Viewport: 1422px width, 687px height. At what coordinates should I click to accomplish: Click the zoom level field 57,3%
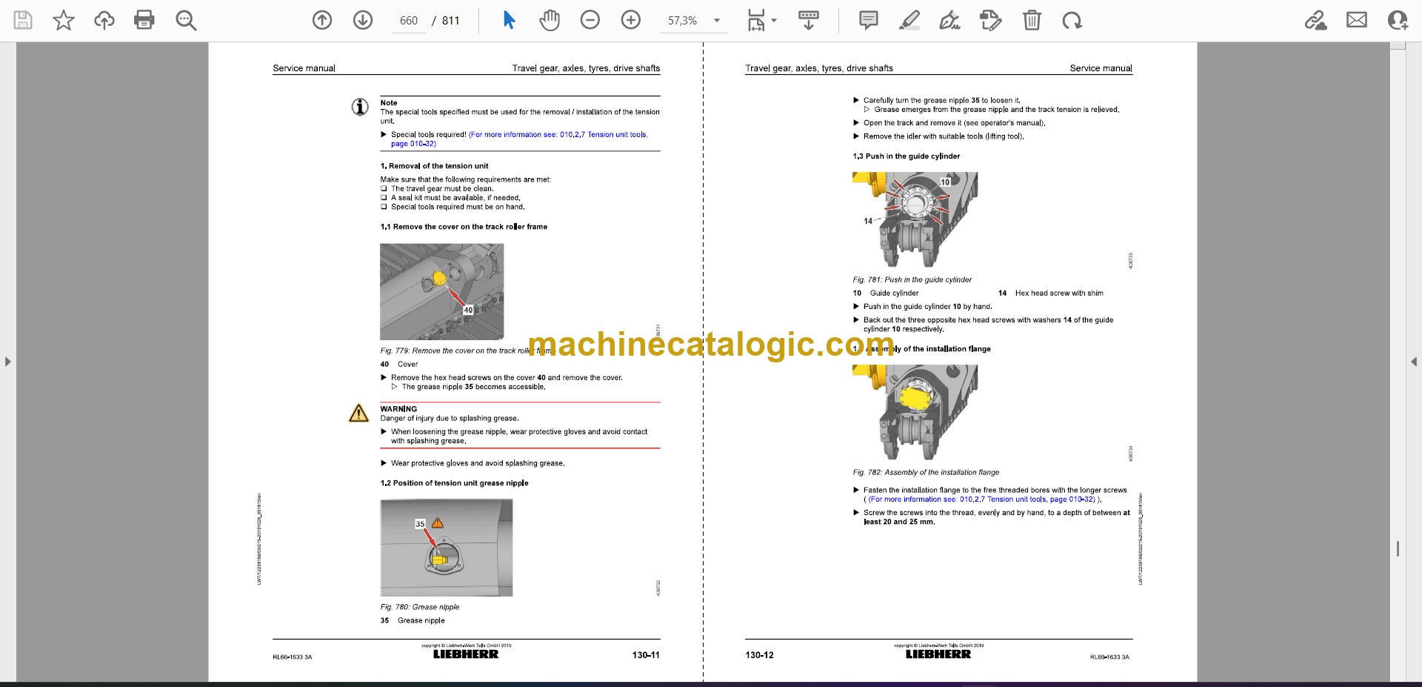tap(683, 21)
